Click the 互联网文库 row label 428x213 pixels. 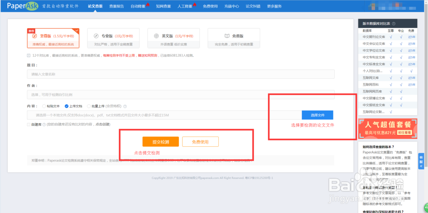point(370,78)
